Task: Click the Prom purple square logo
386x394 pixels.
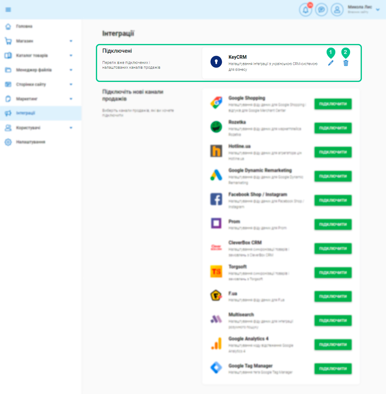Action: pyautogui.click(x=216, y=223)
